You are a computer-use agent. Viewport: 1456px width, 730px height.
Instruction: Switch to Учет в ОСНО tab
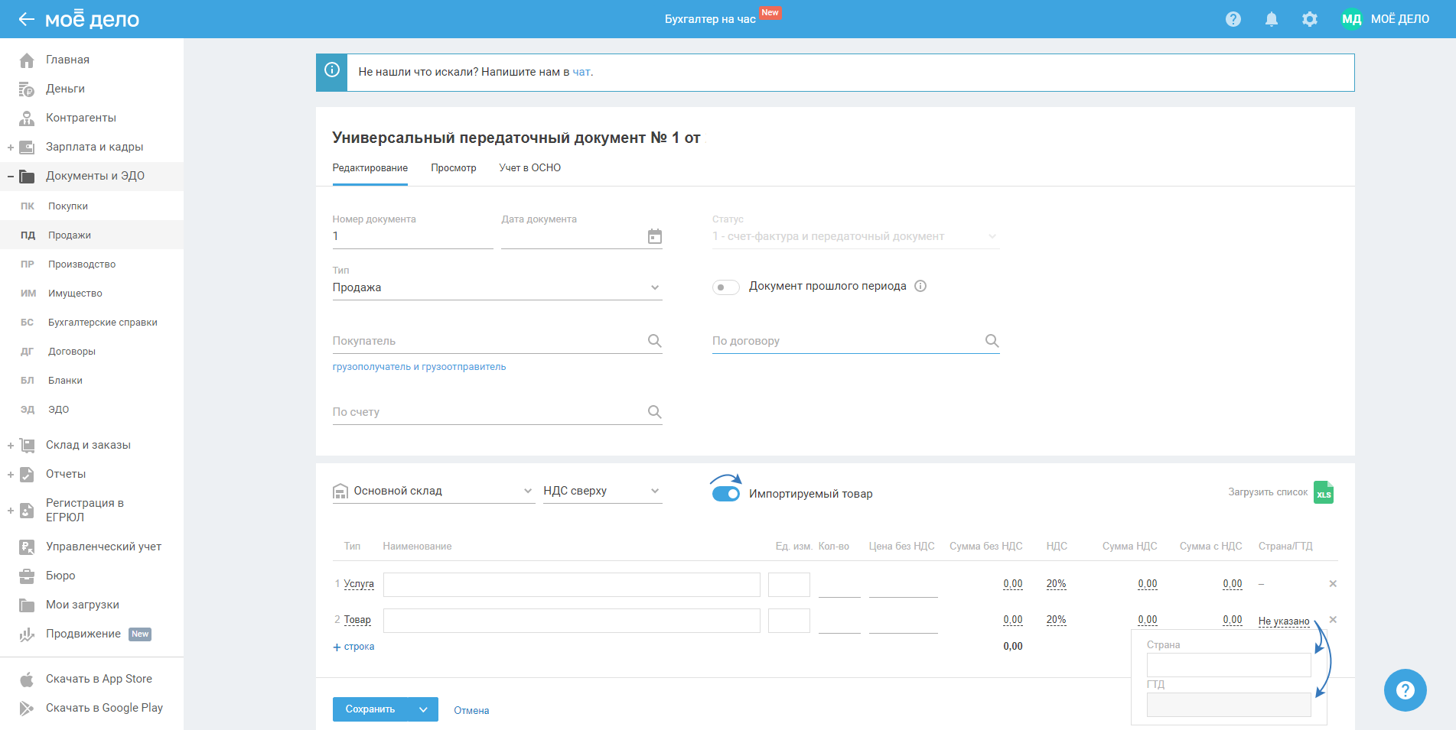(529, 168)
